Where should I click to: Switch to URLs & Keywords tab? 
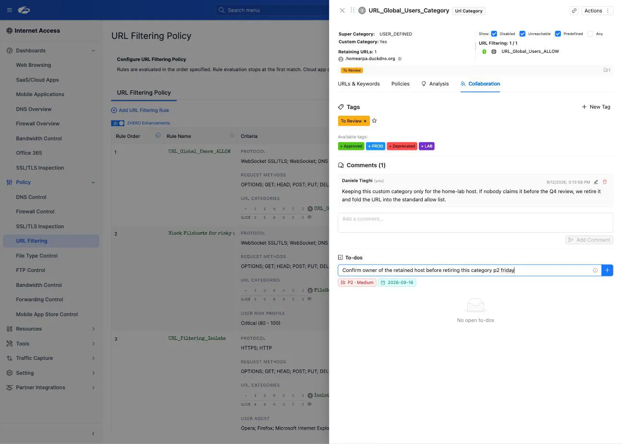pos(359,84)
